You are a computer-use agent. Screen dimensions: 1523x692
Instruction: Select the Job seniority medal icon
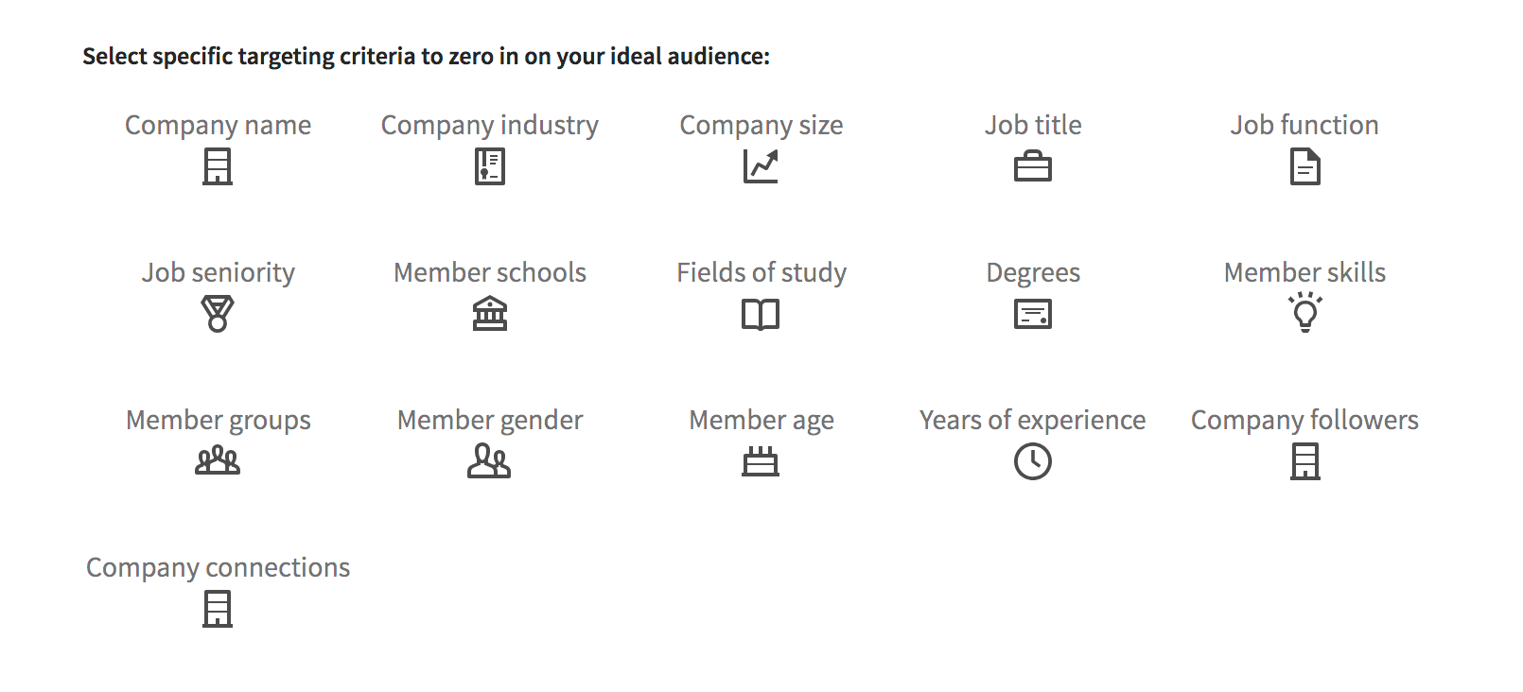(218, 314)
